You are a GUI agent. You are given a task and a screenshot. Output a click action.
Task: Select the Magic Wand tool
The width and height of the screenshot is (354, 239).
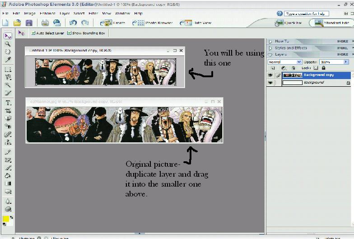(x=8, y=85)
